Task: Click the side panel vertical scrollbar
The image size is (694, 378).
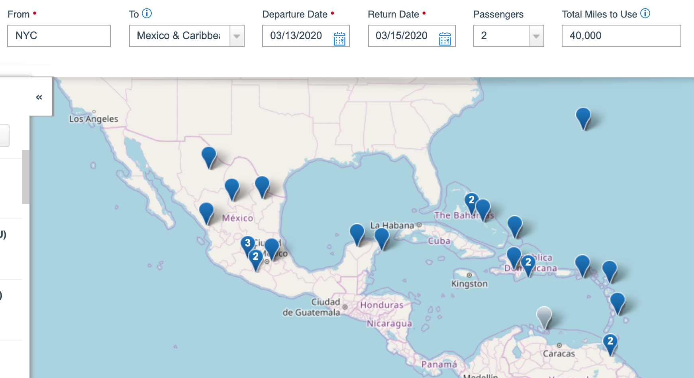Action: 26,177
